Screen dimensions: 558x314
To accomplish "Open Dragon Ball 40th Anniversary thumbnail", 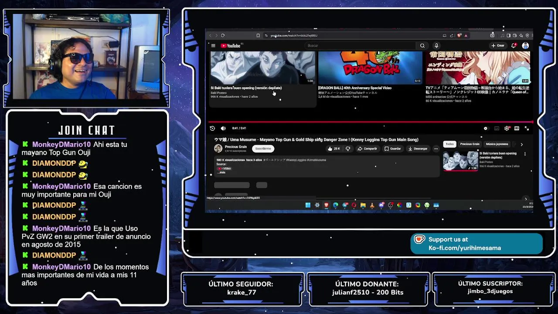I will click(370, 68).
